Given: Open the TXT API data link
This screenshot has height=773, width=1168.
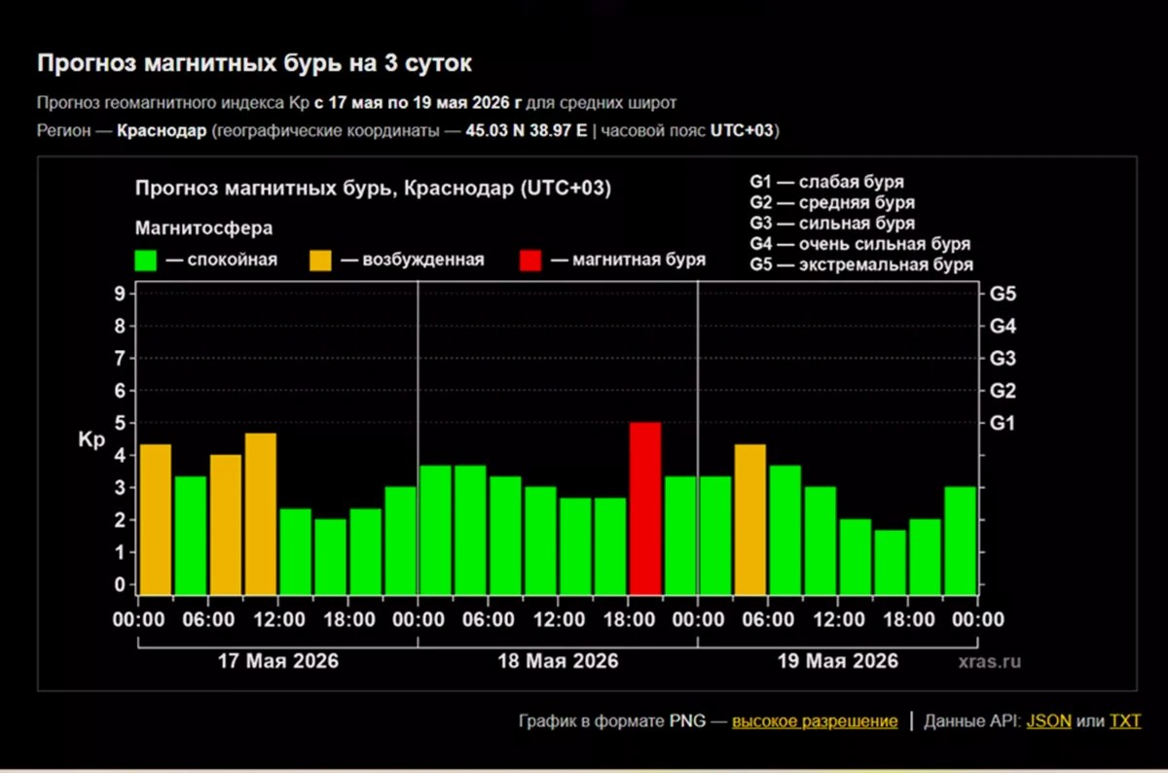Looking at the screenshot, I should pyautogui.click(x=1125, y=721).
